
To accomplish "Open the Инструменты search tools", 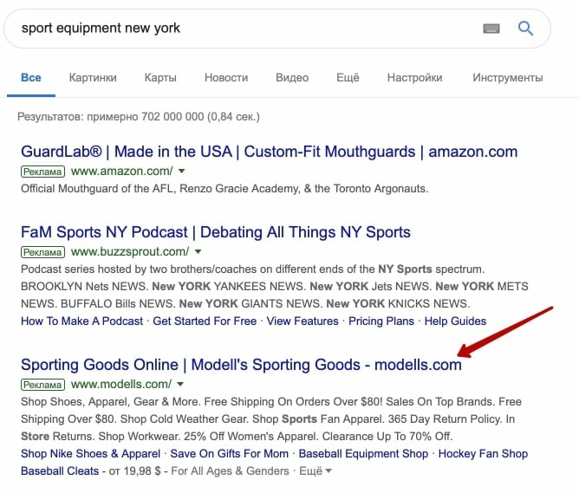I will click(508, 78).
